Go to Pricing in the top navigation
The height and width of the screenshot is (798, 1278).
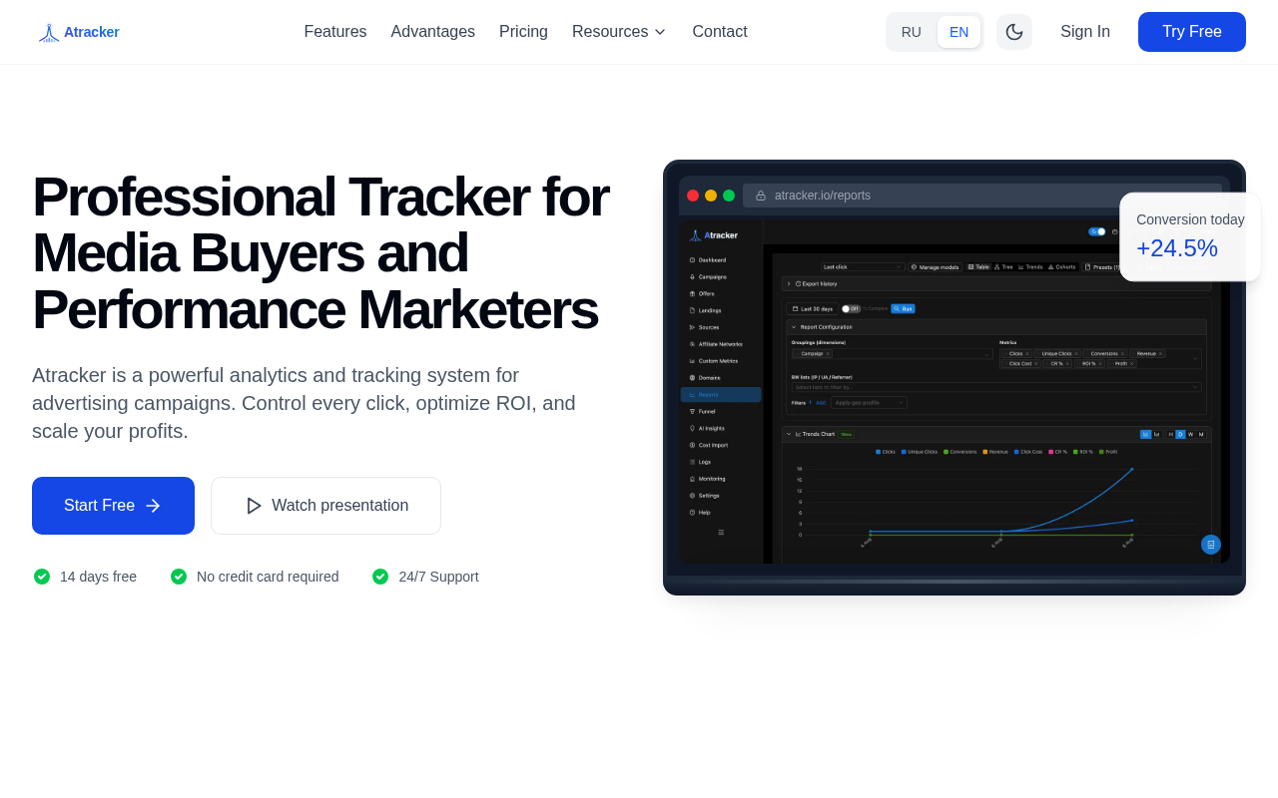523,32
